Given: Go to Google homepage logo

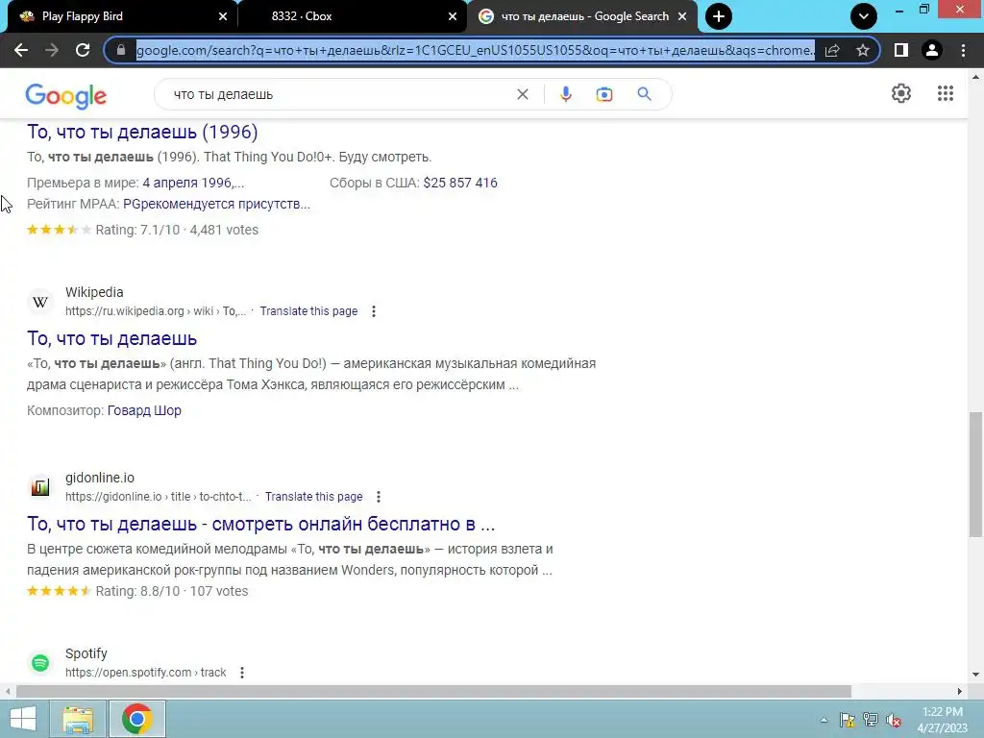Looking at the screenshot, I should [66, 95].
